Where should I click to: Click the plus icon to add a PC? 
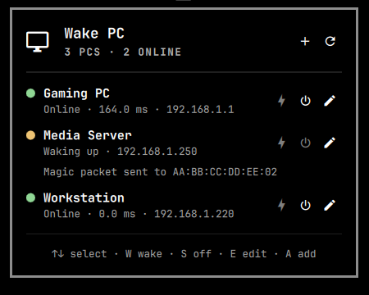[305, 42]
